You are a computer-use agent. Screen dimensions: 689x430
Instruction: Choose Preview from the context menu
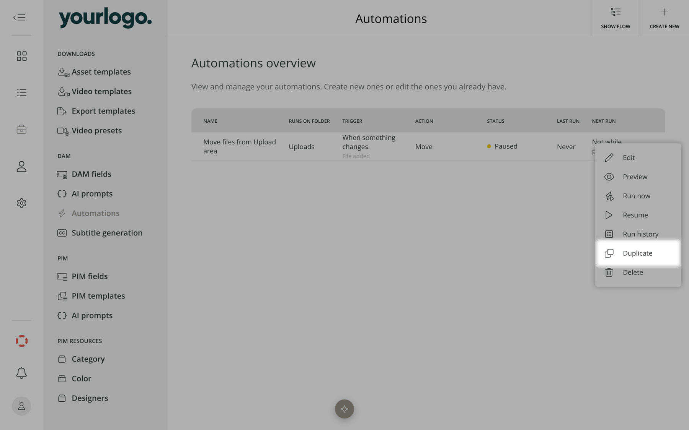pos(638,177)
